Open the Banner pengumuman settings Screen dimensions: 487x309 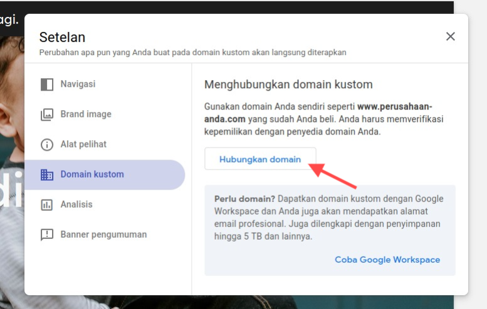pyautogui.click(x=103, y=235)
